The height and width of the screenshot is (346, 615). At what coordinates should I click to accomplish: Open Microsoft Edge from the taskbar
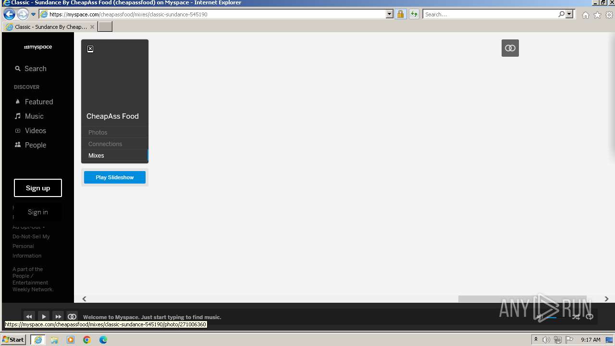point(103,340)
